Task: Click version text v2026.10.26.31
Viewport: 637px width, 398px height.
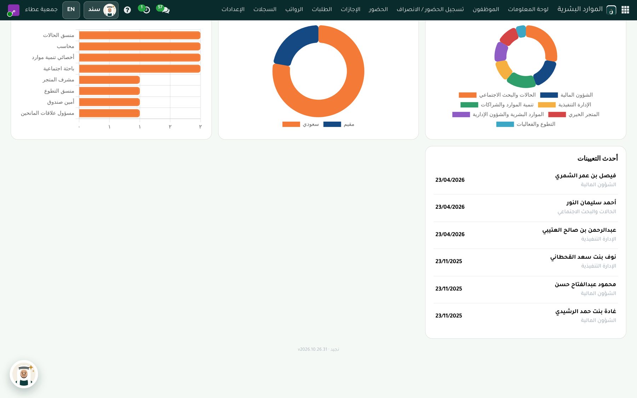Action: tap(312, 350)
